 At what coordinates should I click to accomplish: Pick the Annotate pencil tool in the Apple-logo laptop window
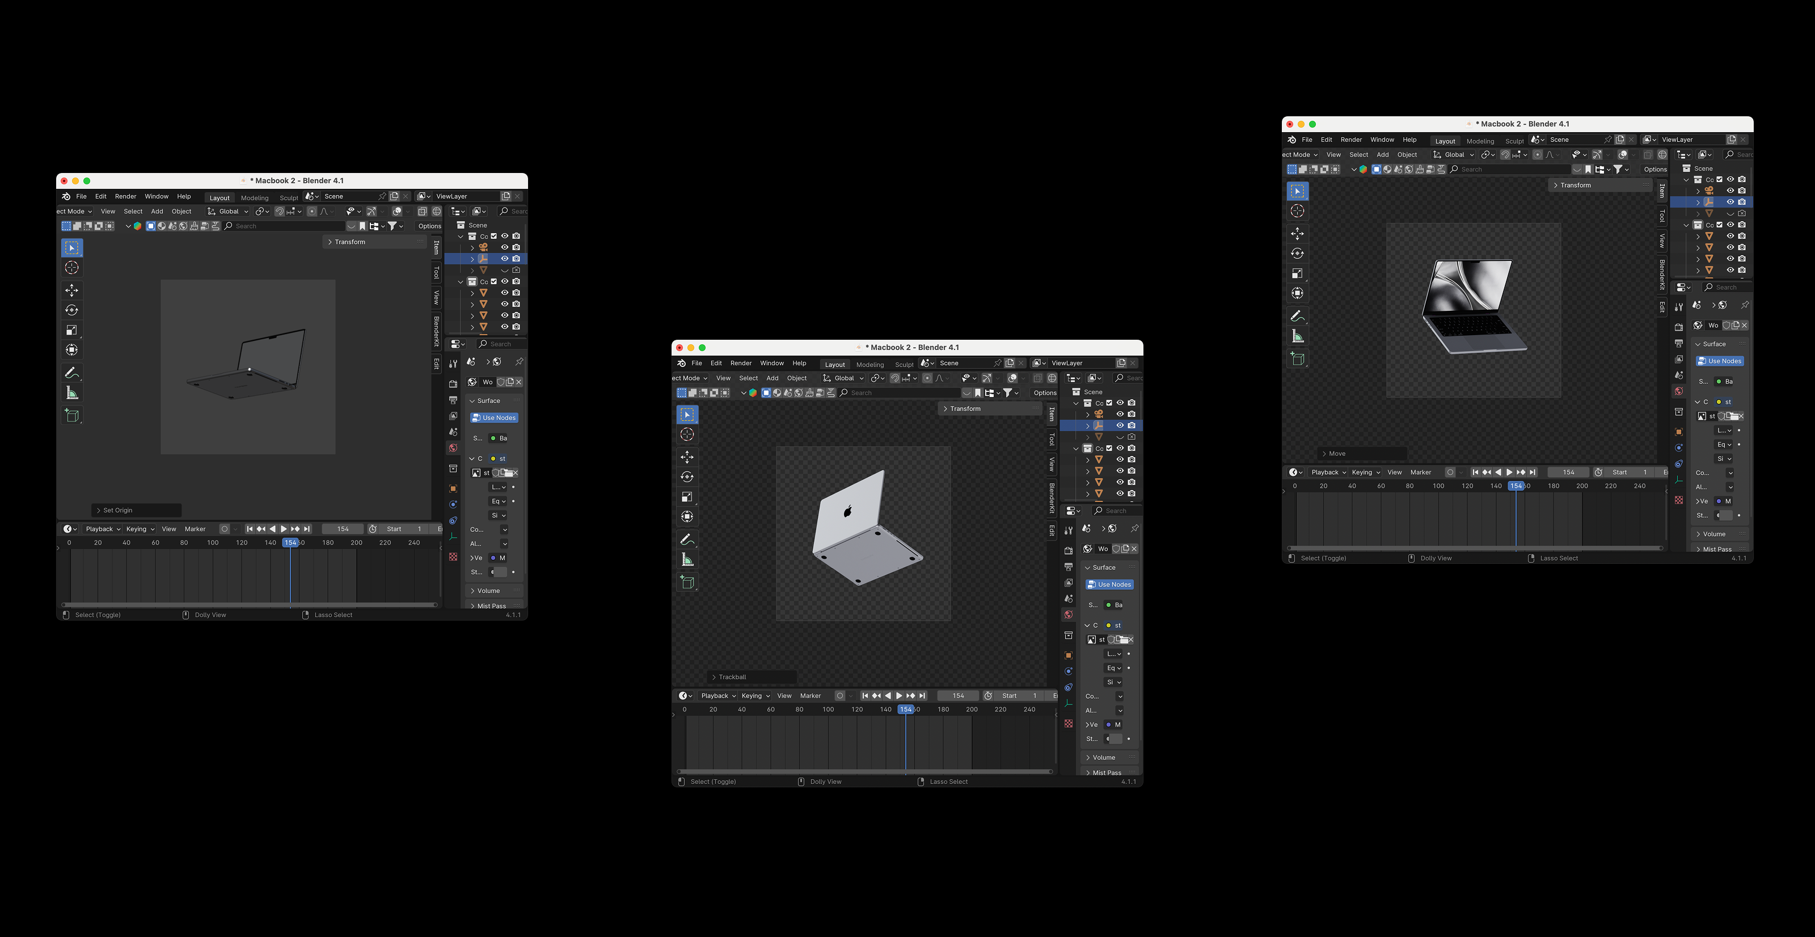[687, 539]
